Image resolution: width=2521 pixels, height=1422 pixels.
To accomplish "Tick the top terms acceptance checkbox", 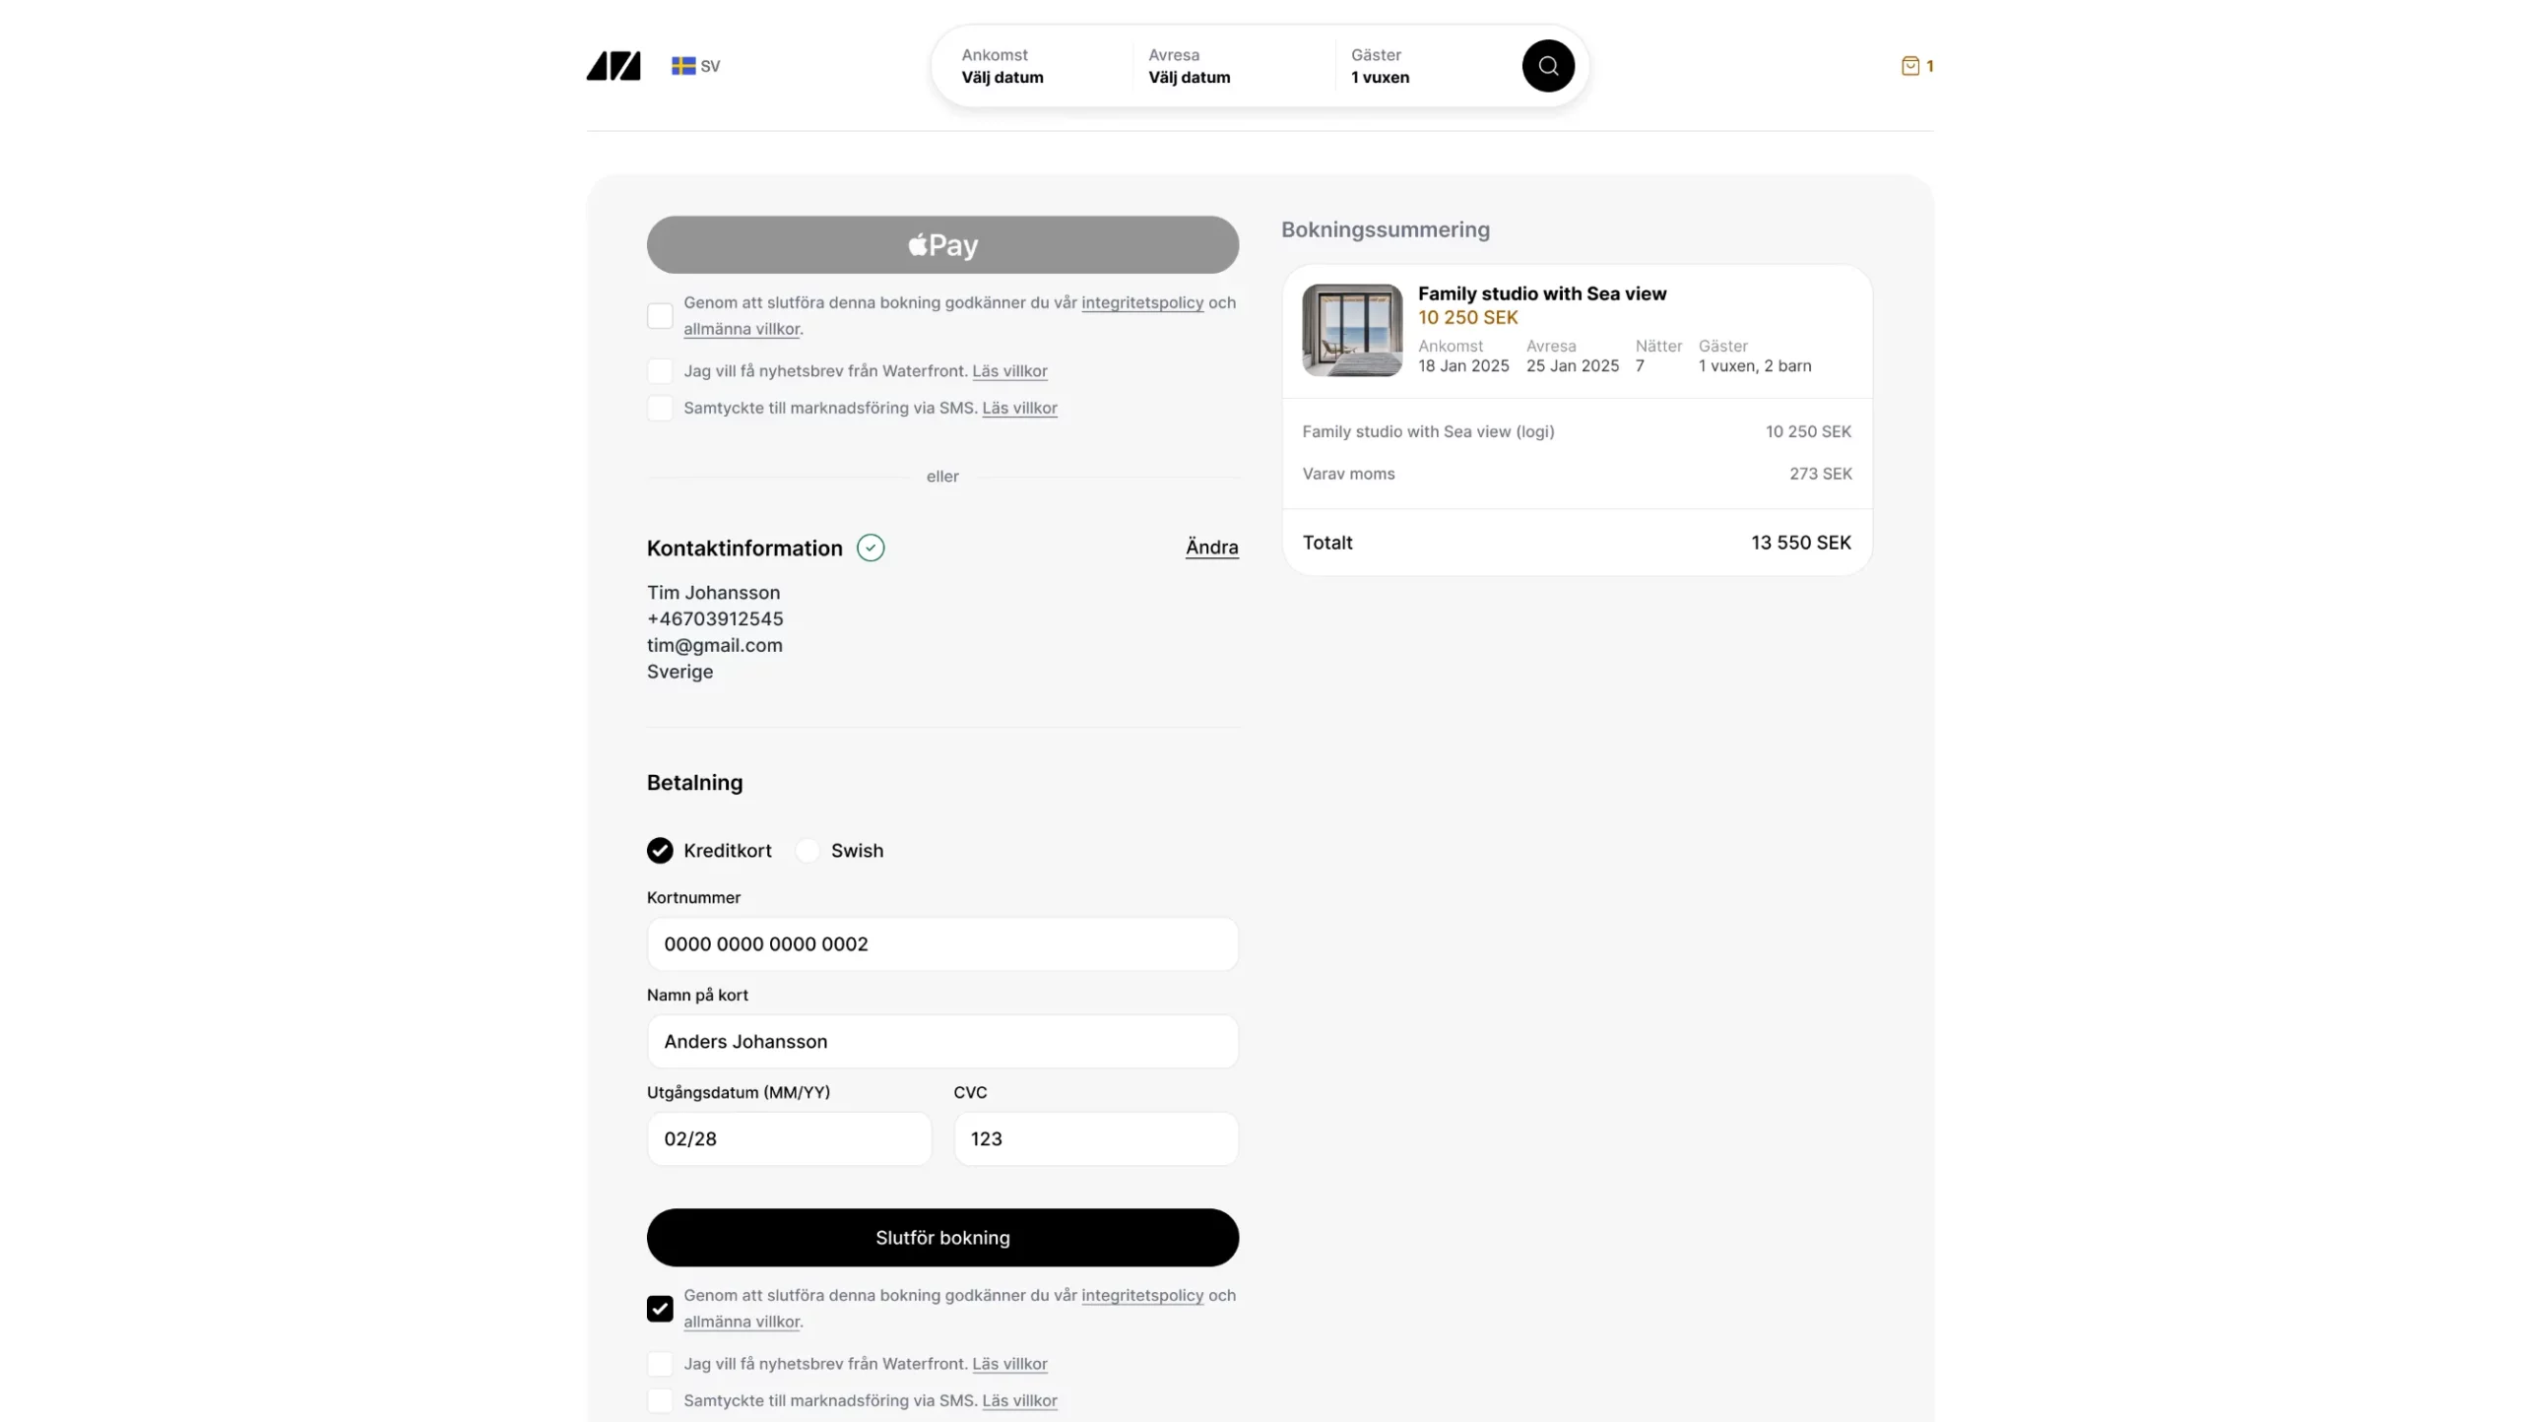I will coord(660,316).
